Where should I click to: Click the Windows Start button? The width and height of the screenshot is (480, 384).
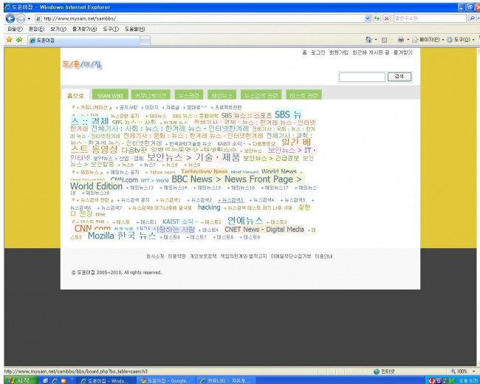(x=18, y=380)
